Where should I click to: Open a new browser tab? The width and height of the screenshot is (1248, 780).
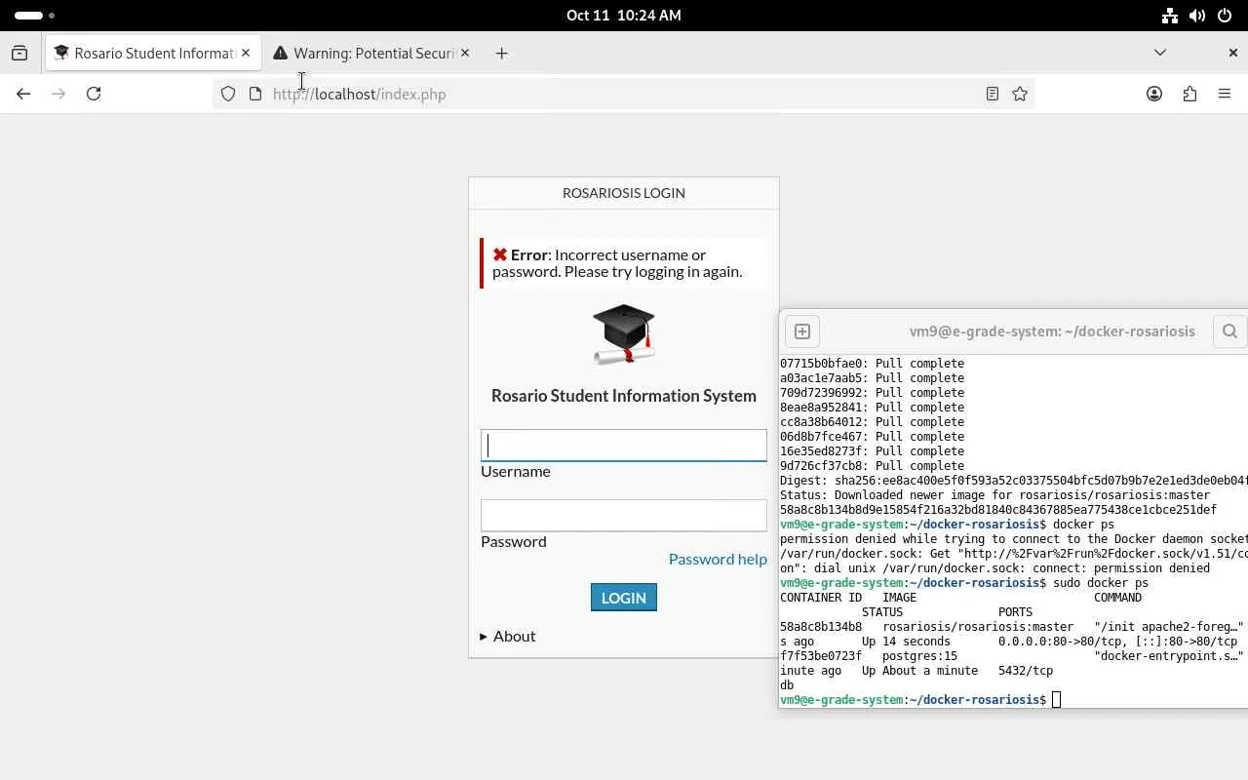[501, 54]
